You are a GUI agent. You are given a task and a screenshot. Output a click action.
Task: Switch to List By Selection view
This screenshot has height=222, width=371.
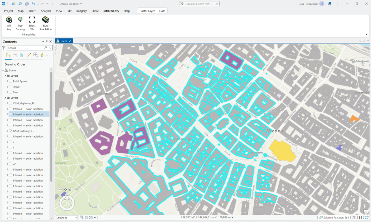22,55
